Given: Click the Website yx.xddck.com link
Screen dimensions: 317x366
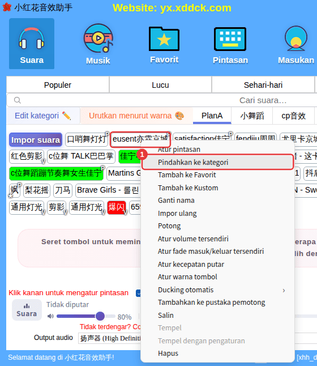Looking at the screenshot, I should click(172, 8).
